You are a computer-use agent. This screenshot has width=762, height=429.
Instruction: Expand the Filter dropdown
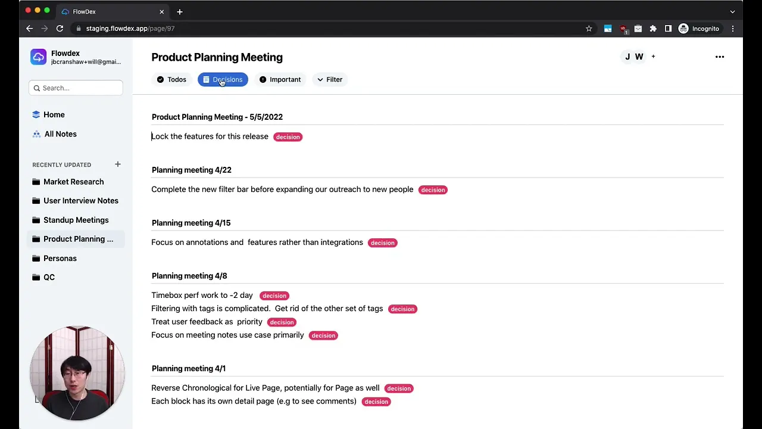(330, 79)
